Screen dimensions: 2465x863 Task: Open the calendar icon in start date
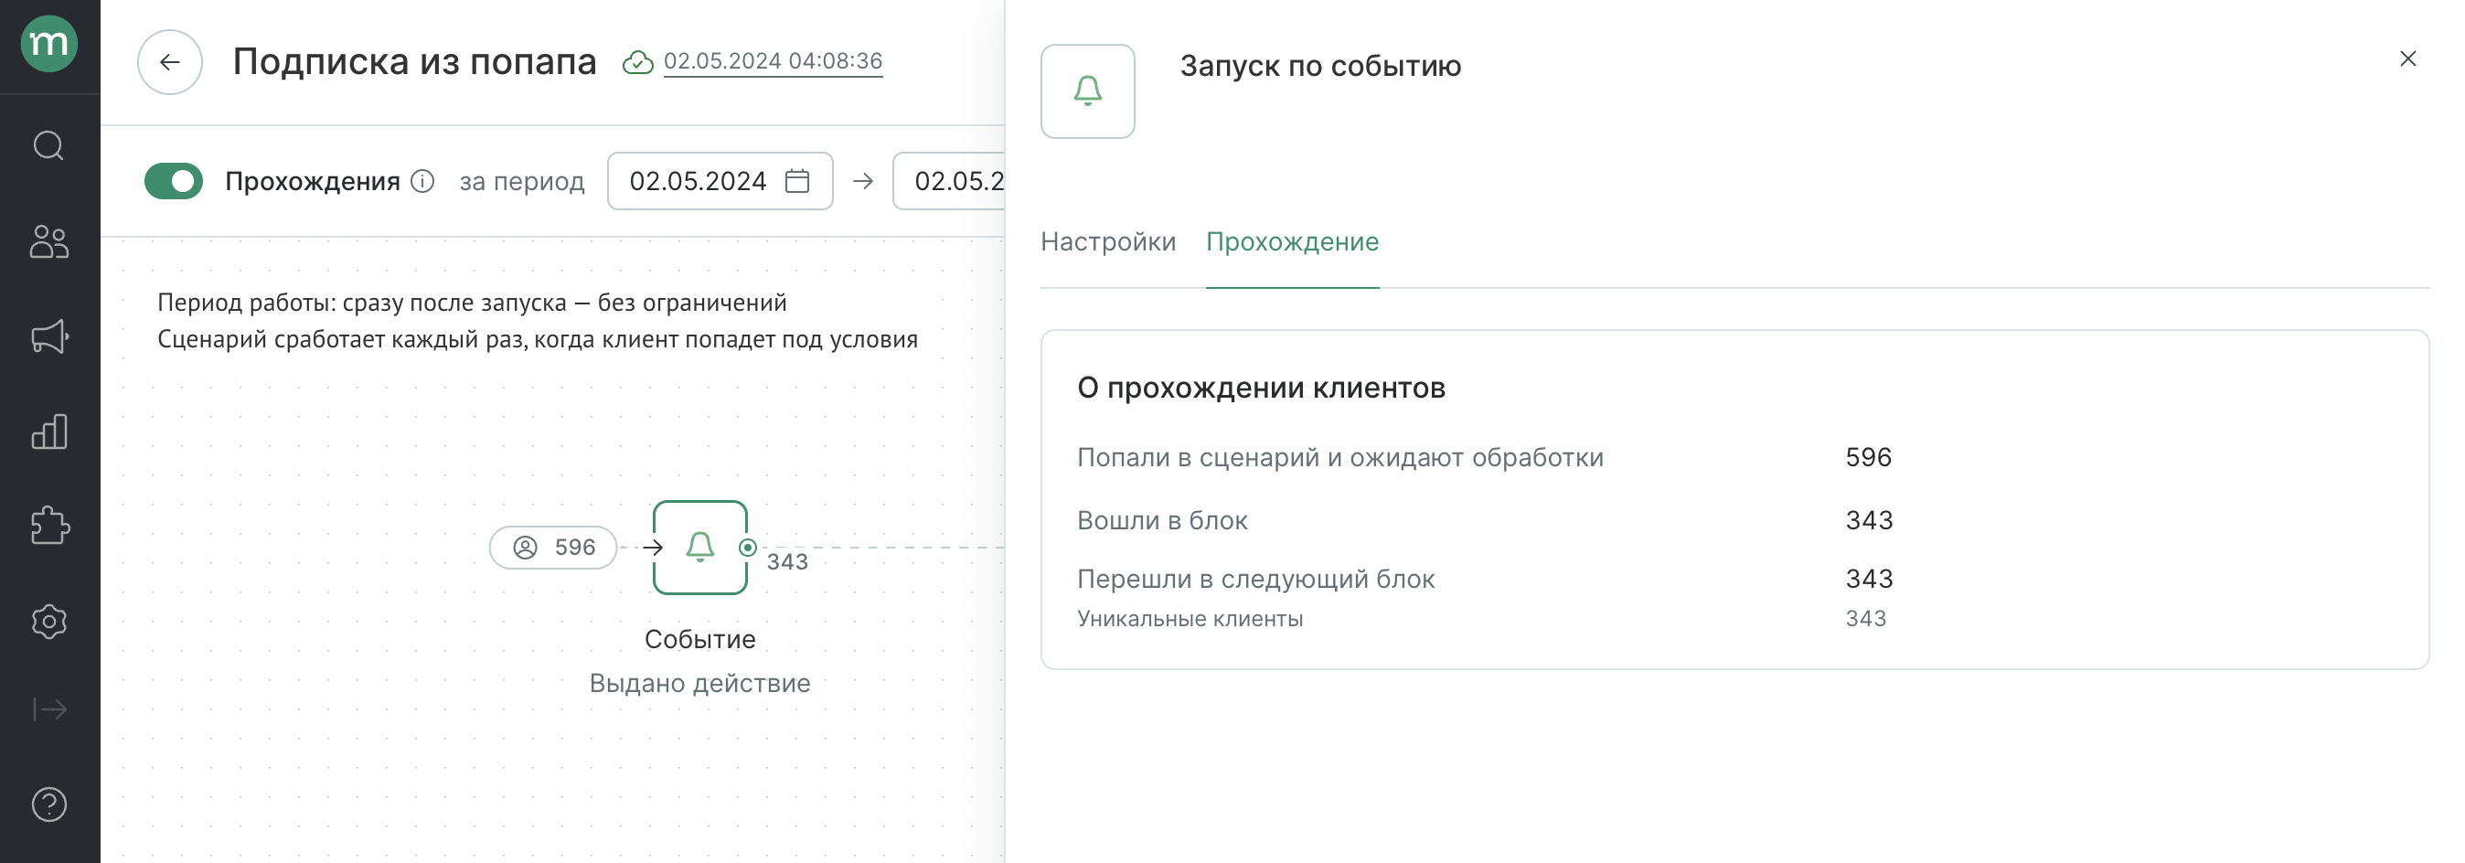pos(797,181)
